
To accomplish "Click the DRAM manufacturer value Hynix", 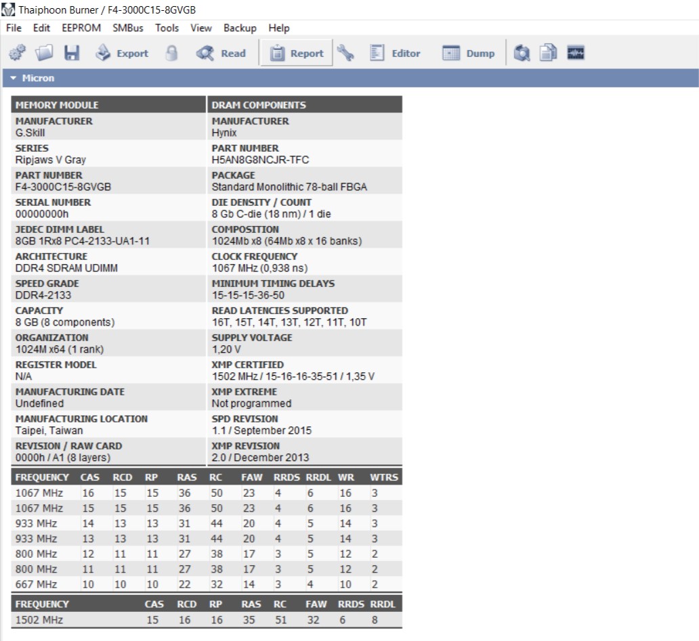I will tap(224, 133).
